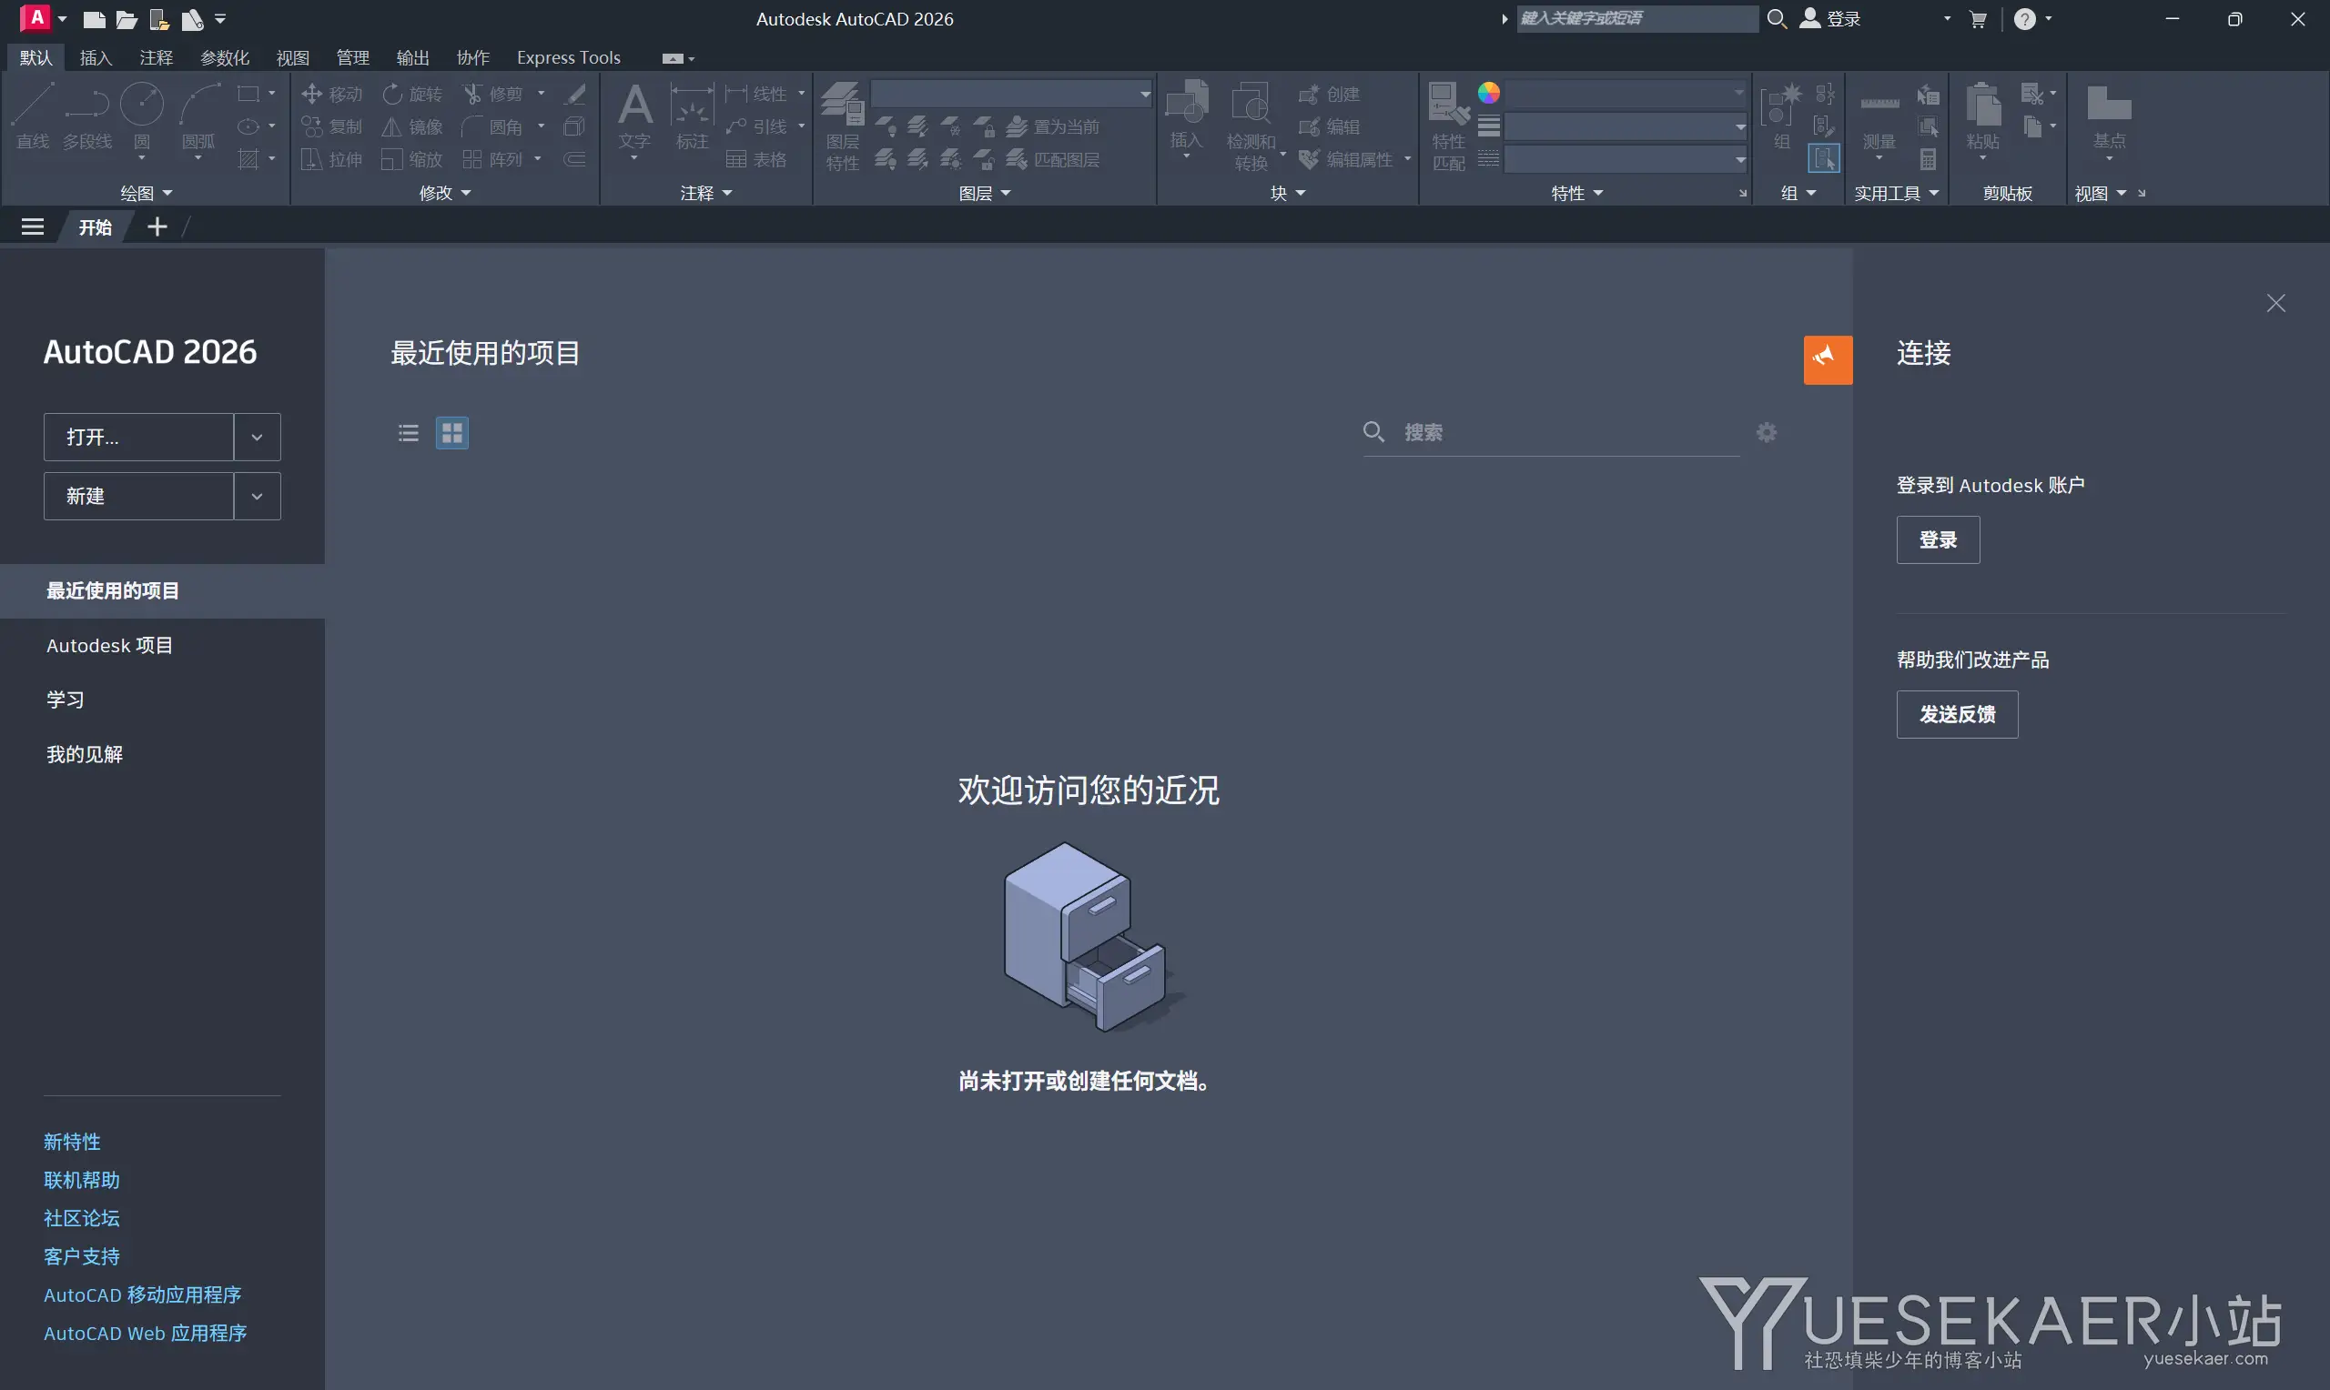
Task: Open the 视图 (View) ribbon tab
Action: [292, 57]
